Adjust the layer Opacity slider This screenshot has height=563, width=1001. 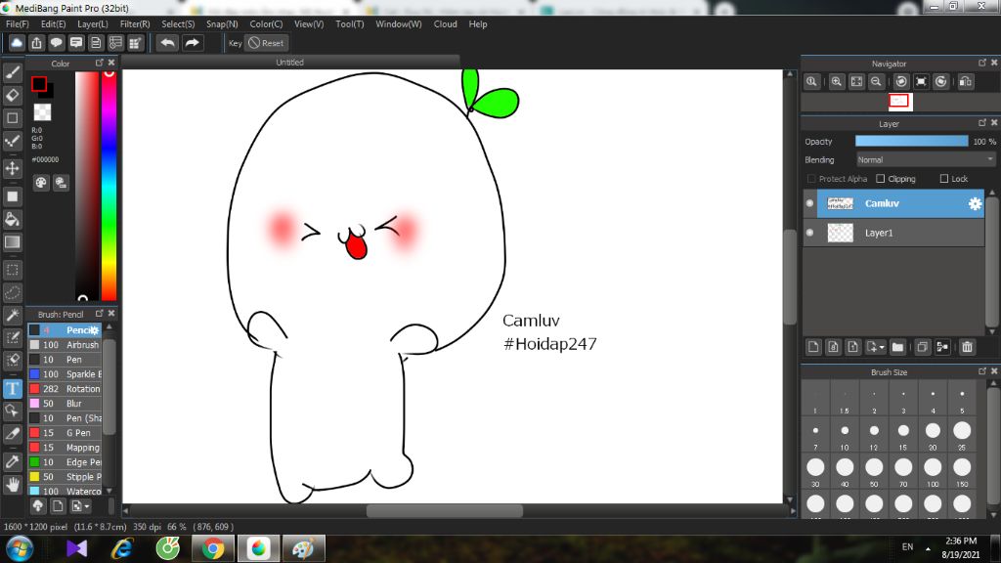[912, 141]
